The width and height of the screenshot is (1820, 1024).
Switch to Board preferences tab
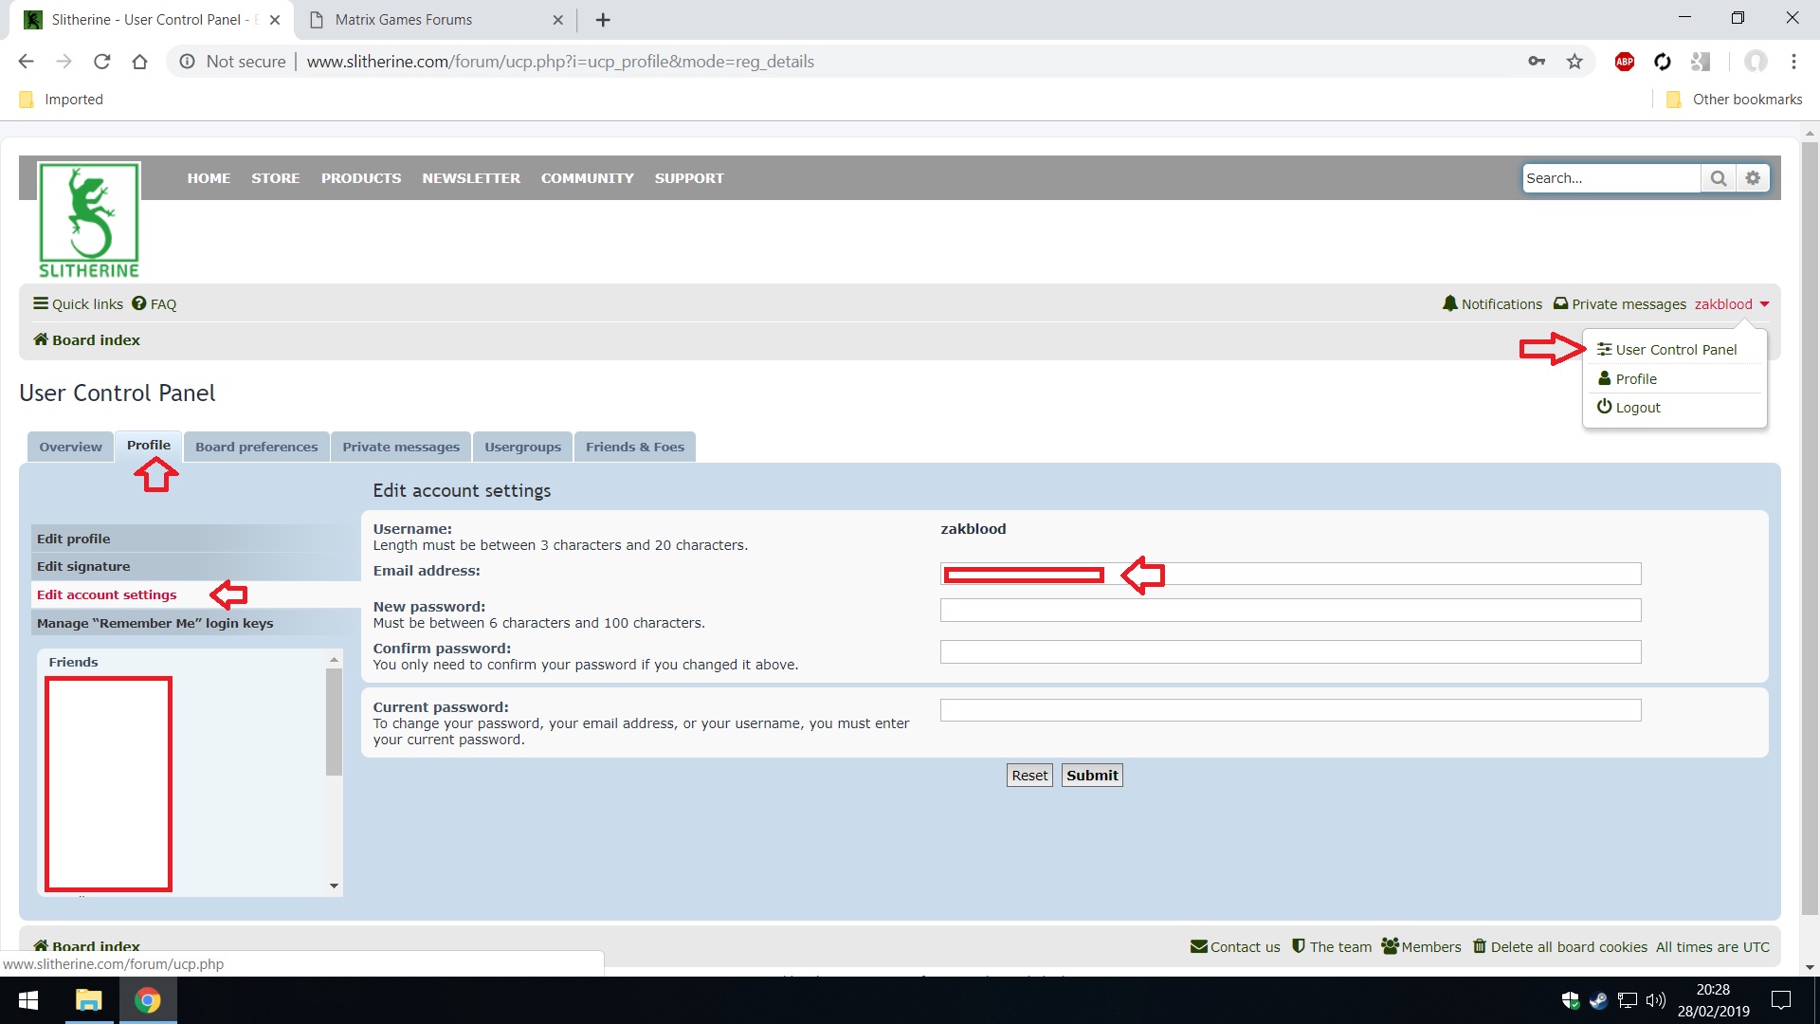(256, 447)
